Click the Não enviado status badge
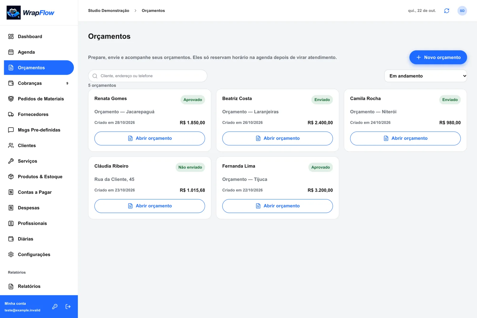 point(190,167)
